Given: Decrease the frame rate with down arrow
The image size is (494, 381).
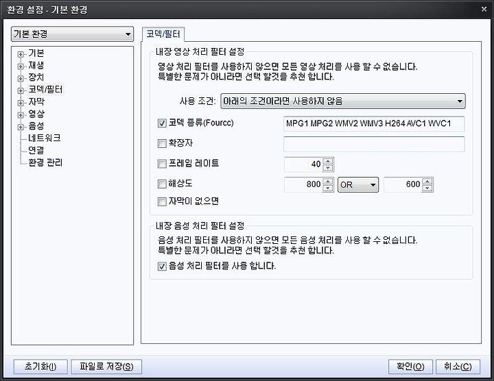Looking at the screenshot, I should point(328,168).
